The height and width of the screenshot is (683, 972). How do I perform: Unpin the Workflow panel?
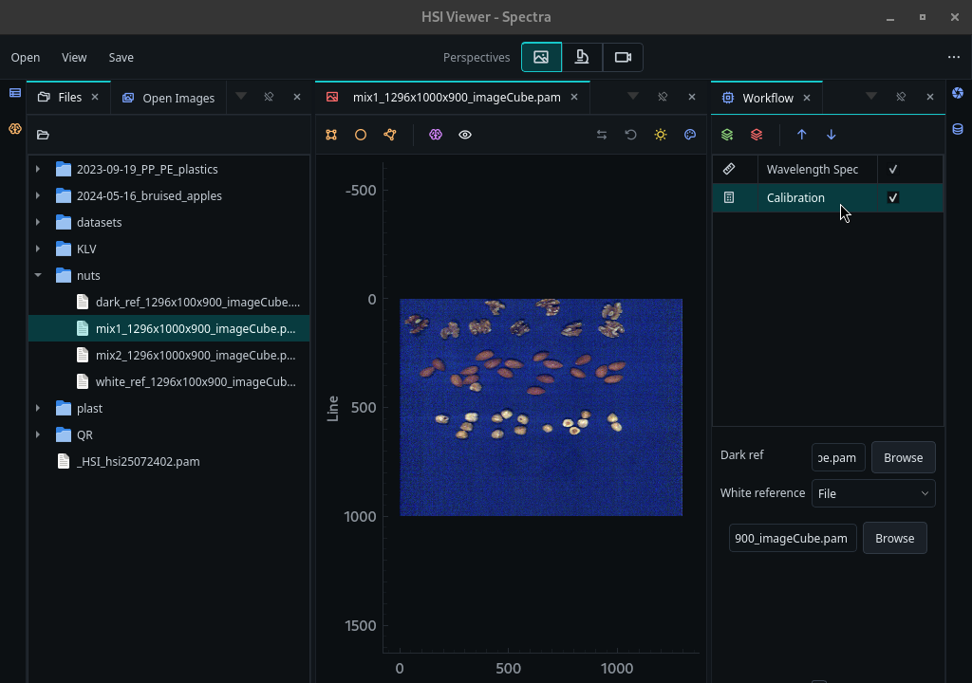point(901,97)
